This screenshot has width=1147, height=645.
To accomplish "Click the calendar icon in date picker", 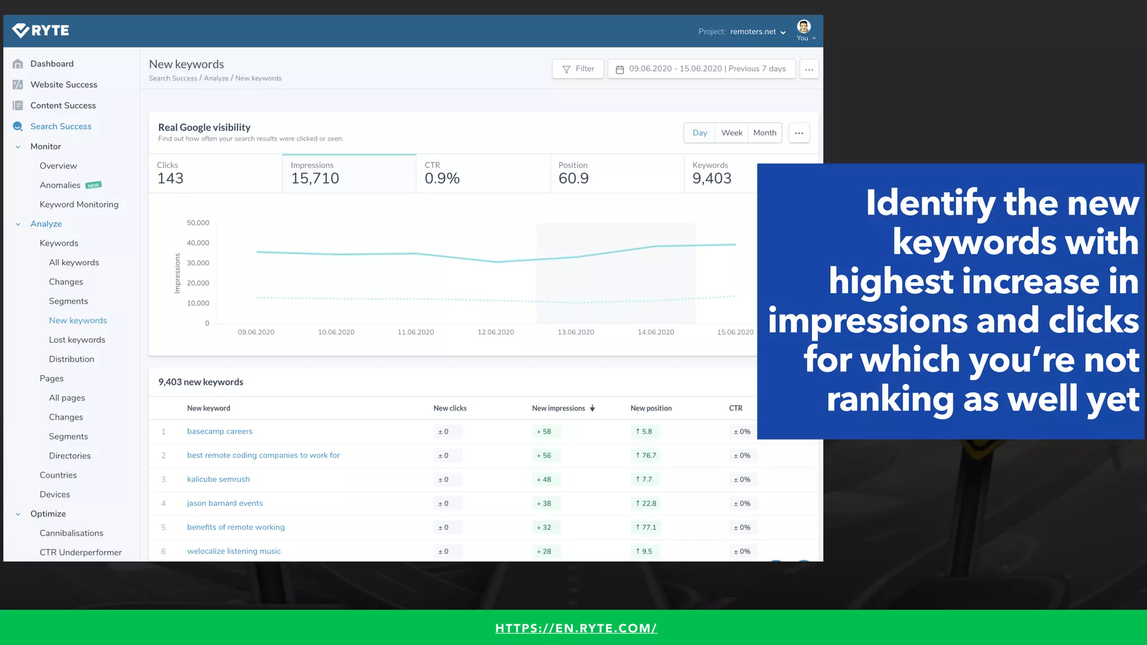I will click(620, 69).
